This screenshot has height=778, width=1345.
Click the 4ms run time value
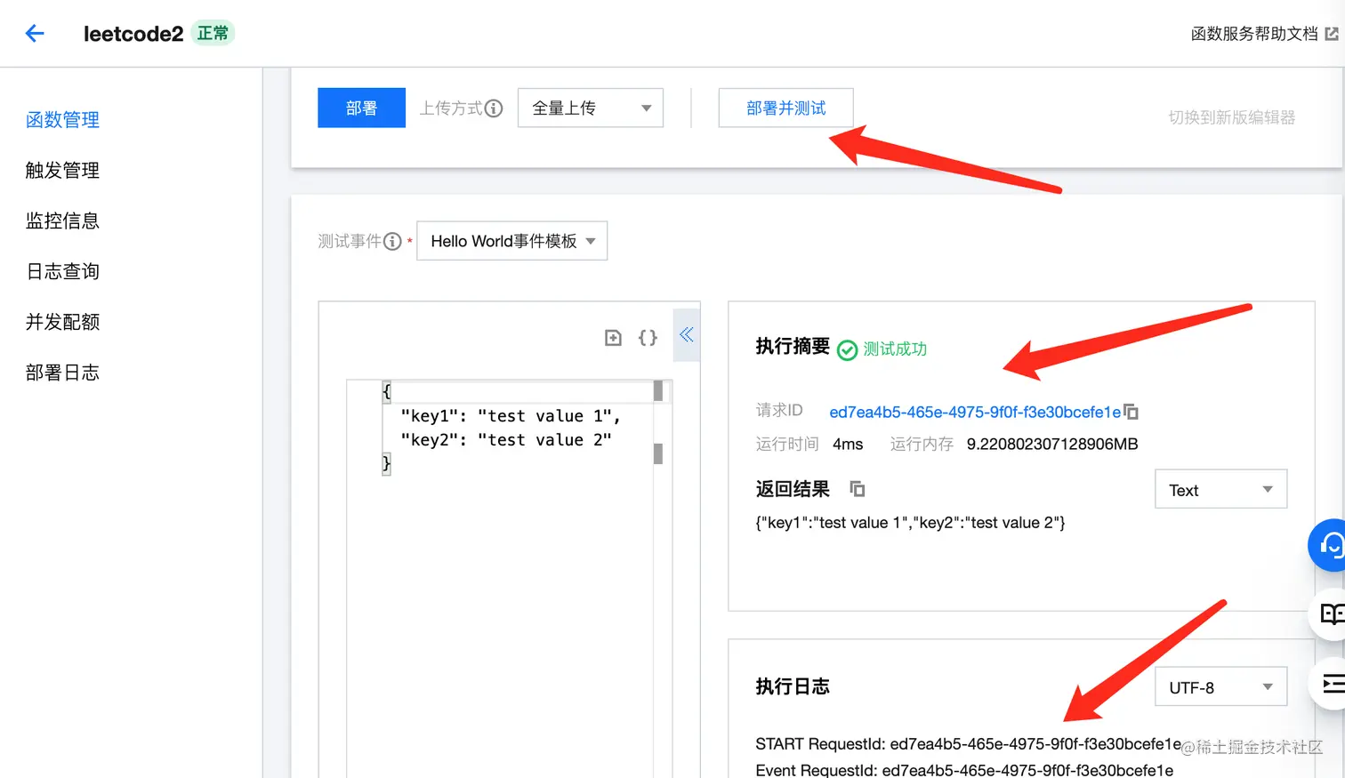click(x=848, y=444)
